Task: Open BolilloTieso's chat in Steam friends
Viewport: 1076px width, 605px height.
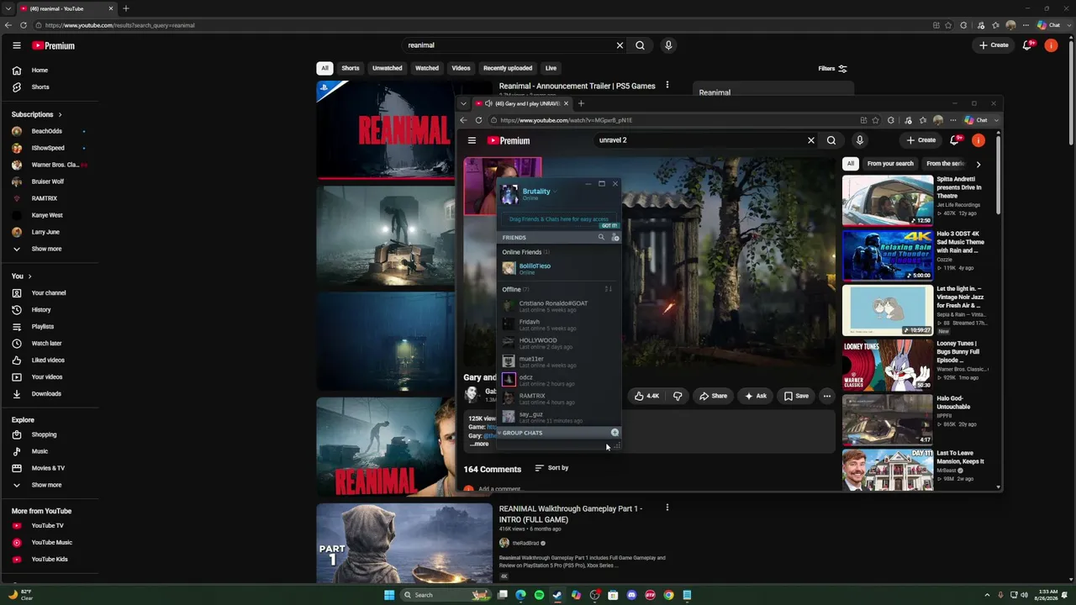Action: (559, 269)
